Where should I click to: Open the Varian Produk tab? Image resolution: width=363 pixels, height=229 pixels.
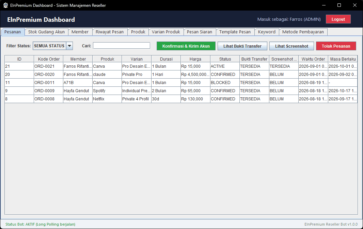click(x=166, y=32)
